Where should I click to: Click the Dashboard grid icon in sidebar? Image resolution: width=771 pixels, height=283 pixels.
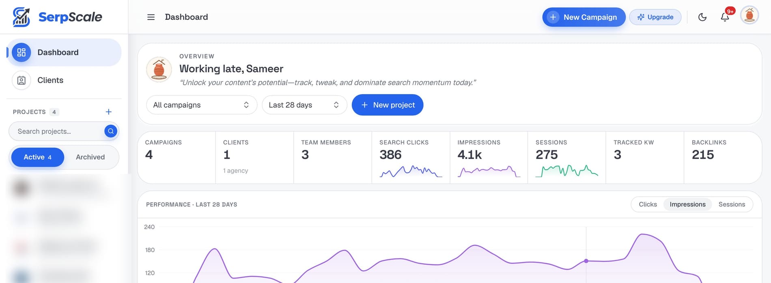[22, 52]
